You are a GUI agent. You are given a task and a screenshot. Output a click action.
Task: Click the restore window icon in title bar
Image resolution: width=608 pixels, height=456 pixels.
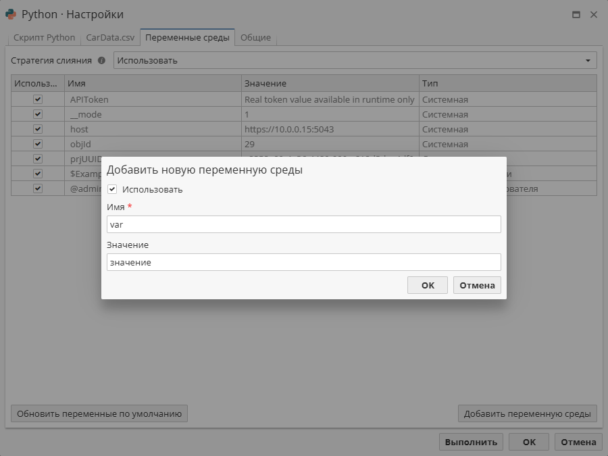[x=578, y=14]
